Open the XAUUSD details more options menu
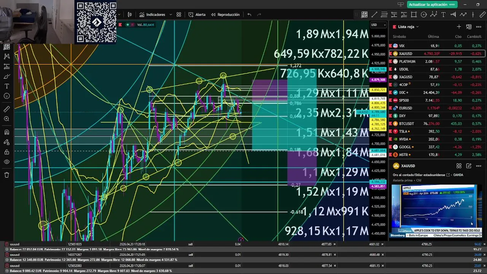The width and height of the screenshot is (487, 274). 479,166
